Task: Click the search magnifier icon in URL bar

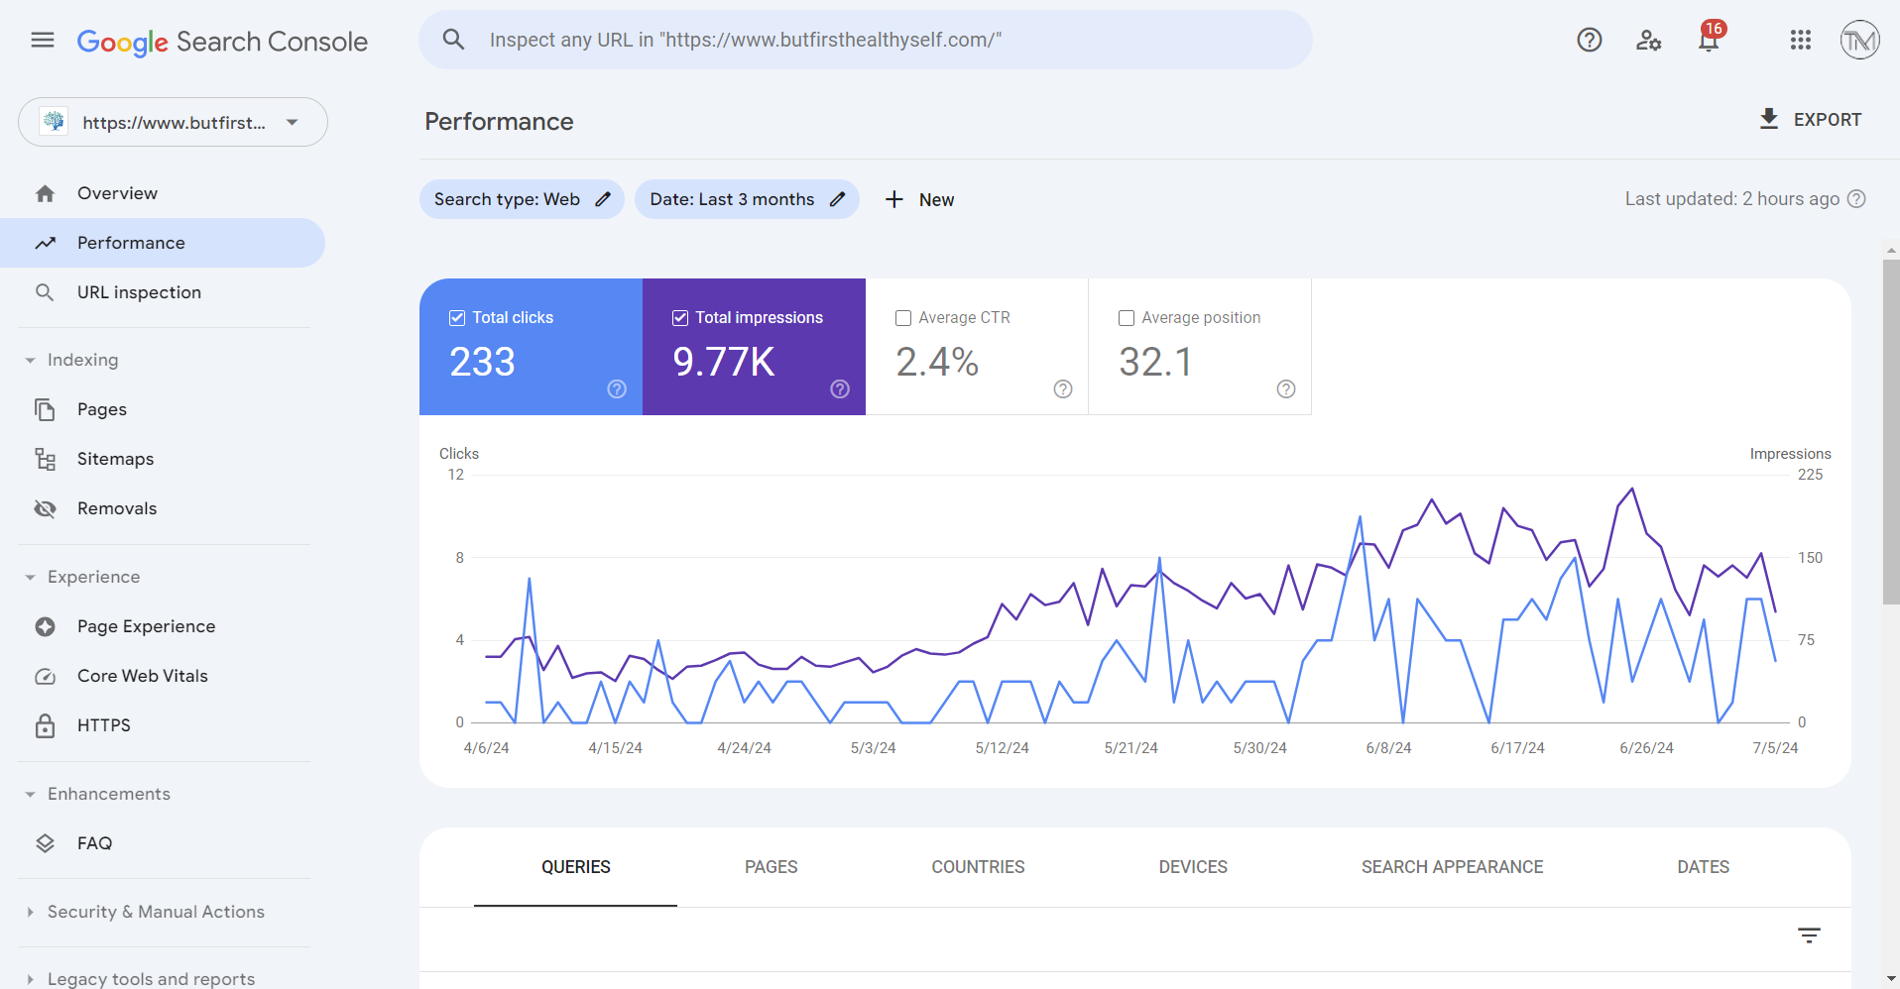Action: [x=453, y=40]
